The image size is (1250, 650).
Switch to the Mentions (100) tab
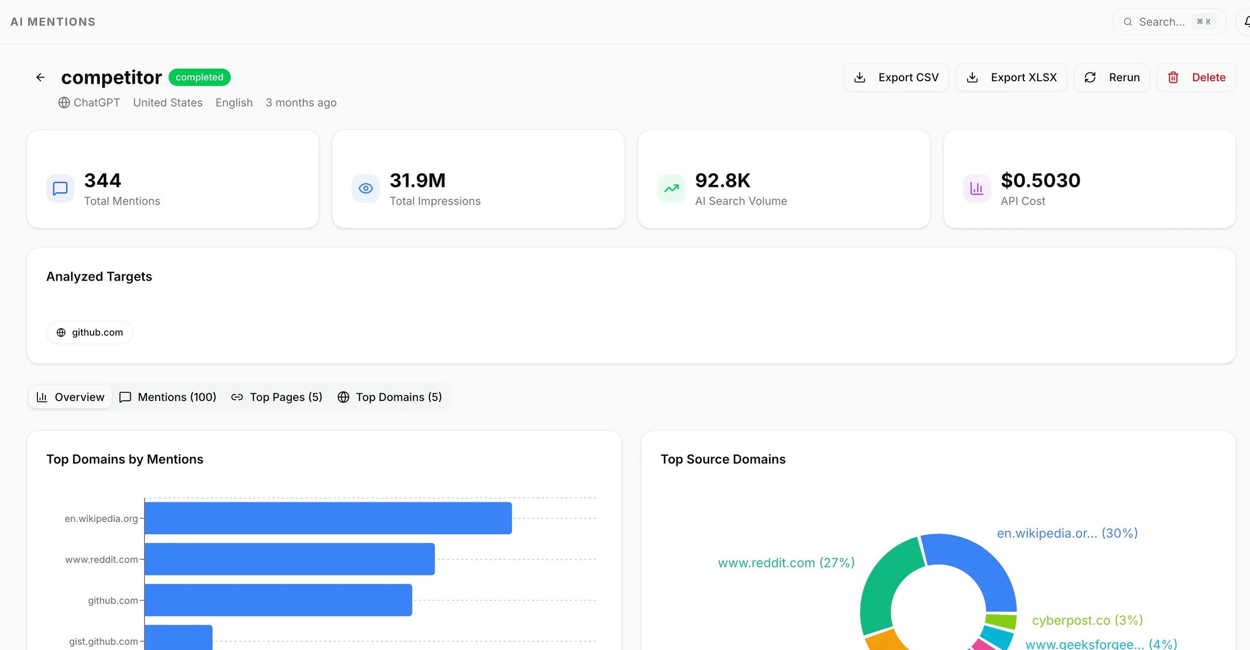(x=168, y=397)
